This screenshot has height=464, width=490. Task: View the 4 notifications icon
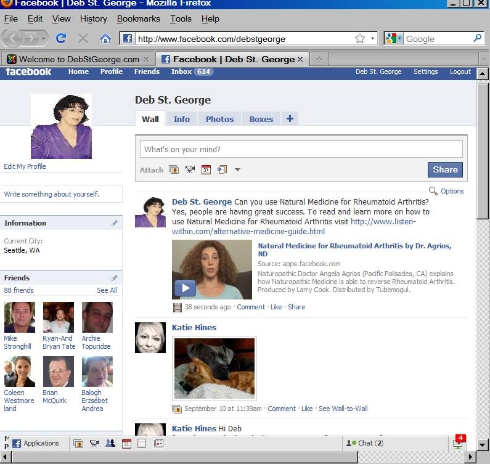(459, 442)
